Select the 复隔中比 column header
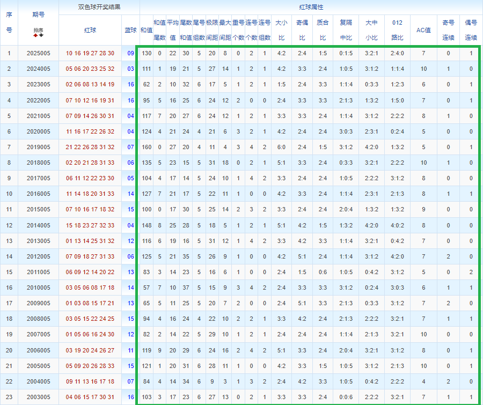483x405 pixels. pos(346,30)
